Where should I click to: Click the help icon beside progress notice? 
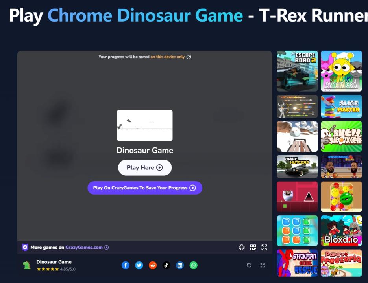coord(189,57)
